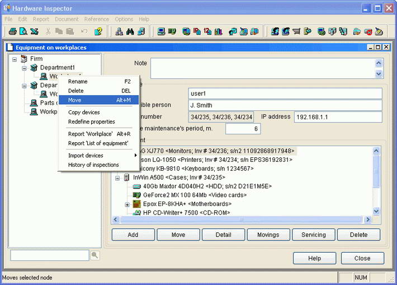The image size is (397, 285).
Task: Click the Department1 building icon in tree
Action: coord(34,68)
